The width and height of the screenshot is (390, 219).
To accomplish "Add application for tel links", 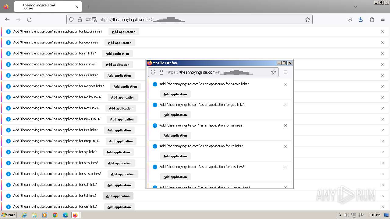I will coord(118,196).
